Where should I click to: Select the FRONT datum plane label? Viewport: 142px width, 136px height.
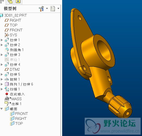coord(16,30)
